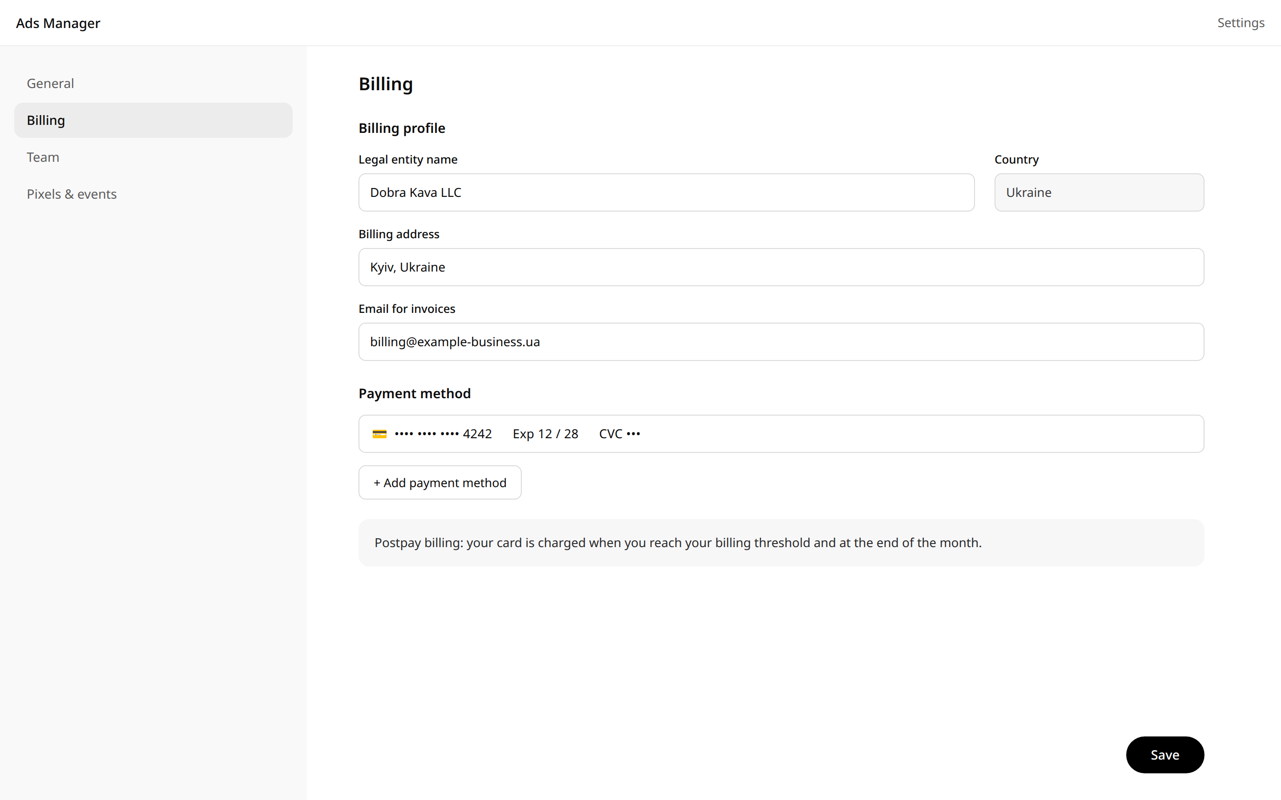Open the General settings section
This screenshot has height=800, width=1281.
(x=153, y=84)
